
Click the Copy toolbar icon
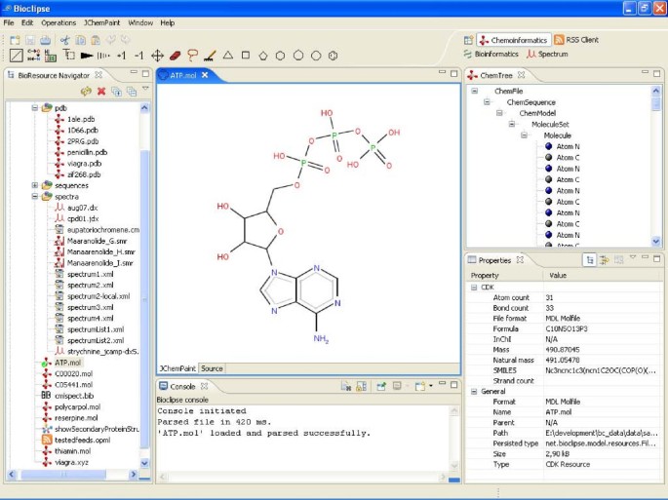pos(80,40)
